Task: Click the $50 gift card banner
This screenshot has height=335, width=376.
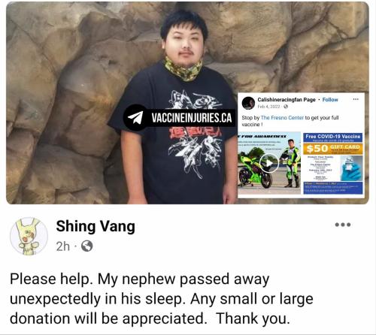Action: pyautogui.click(x=333, y=148)
